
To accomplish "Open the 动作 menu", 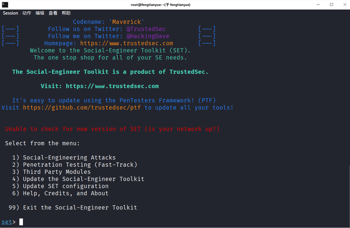I will tap(27, 13).
